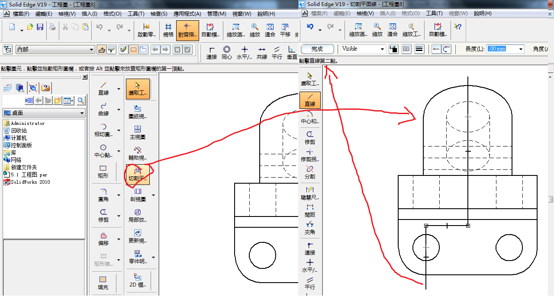Image resolution: width=554 pixels, height=296 pixels.
Task: Activate the 相切圓 tangent arc tool
Action: click(x=103, y=130)
